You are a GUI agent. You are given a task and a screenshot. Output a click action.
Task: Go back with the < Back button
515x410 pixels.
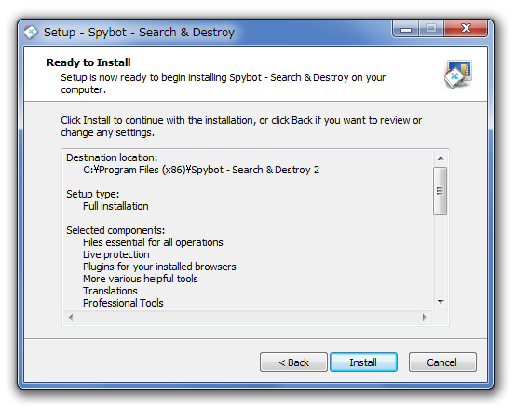point(293,362)
